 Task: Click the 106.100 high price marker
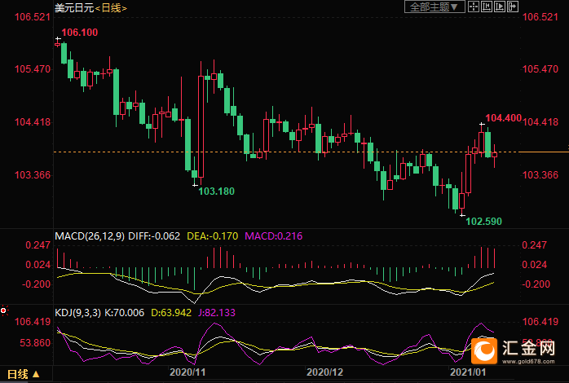(x=79, y=33)
